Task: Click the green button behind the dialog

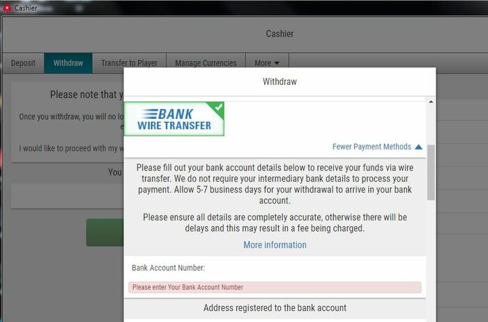Action: (105, 232)
